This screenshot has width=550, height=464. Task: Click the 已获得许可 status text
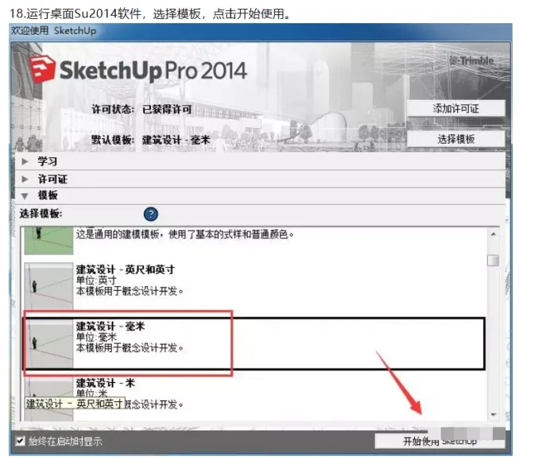tap(167, 110)
